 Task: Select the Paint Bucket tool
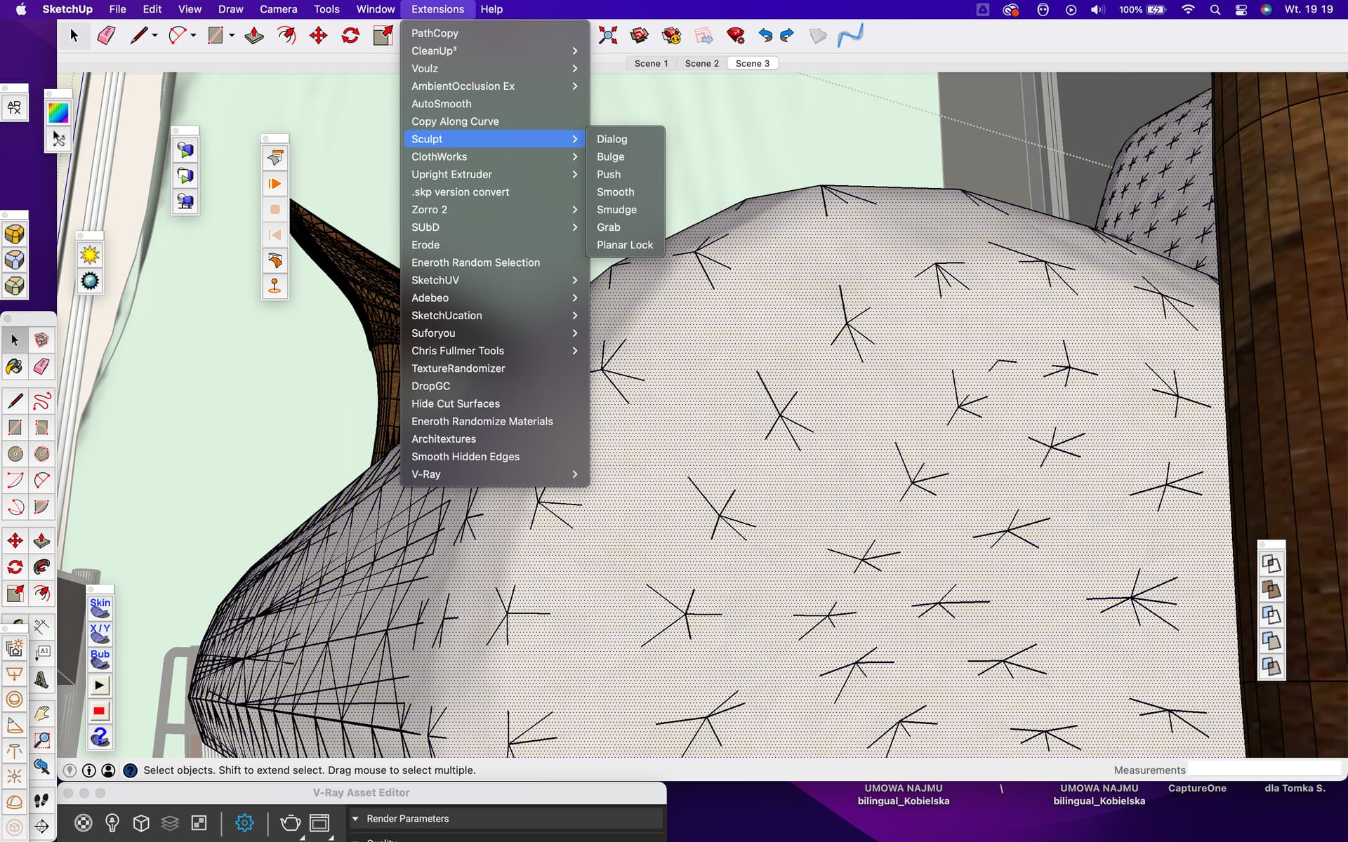(x=14, y=367)
